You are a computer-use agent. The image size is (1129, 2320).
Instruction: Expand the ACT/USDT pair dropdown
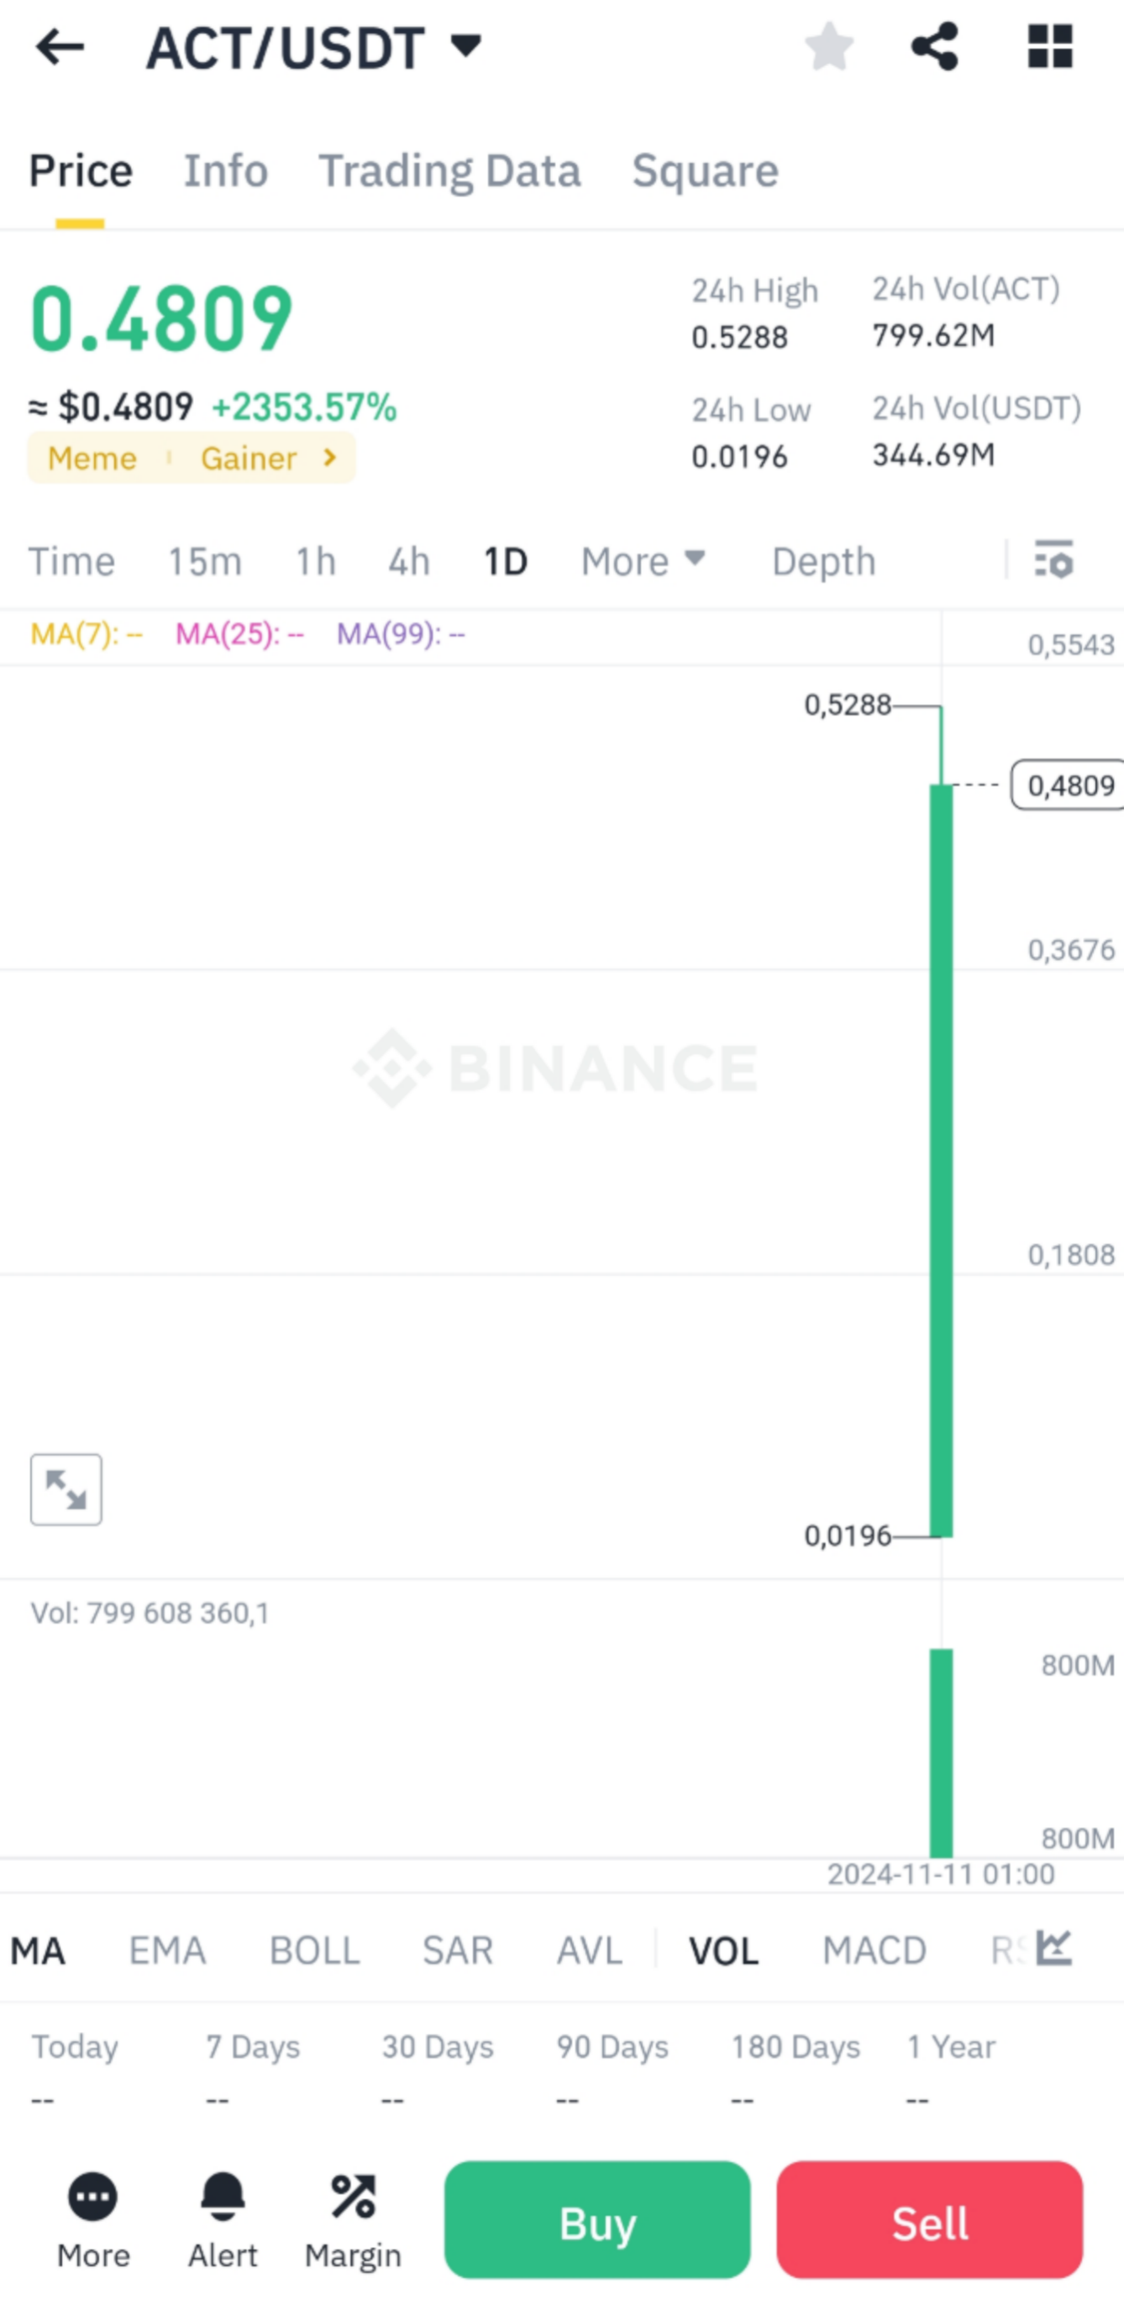(466, 45)
